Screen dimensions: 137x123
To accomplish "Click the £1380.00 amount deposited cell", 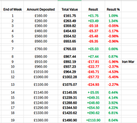I will click(41, 120).
